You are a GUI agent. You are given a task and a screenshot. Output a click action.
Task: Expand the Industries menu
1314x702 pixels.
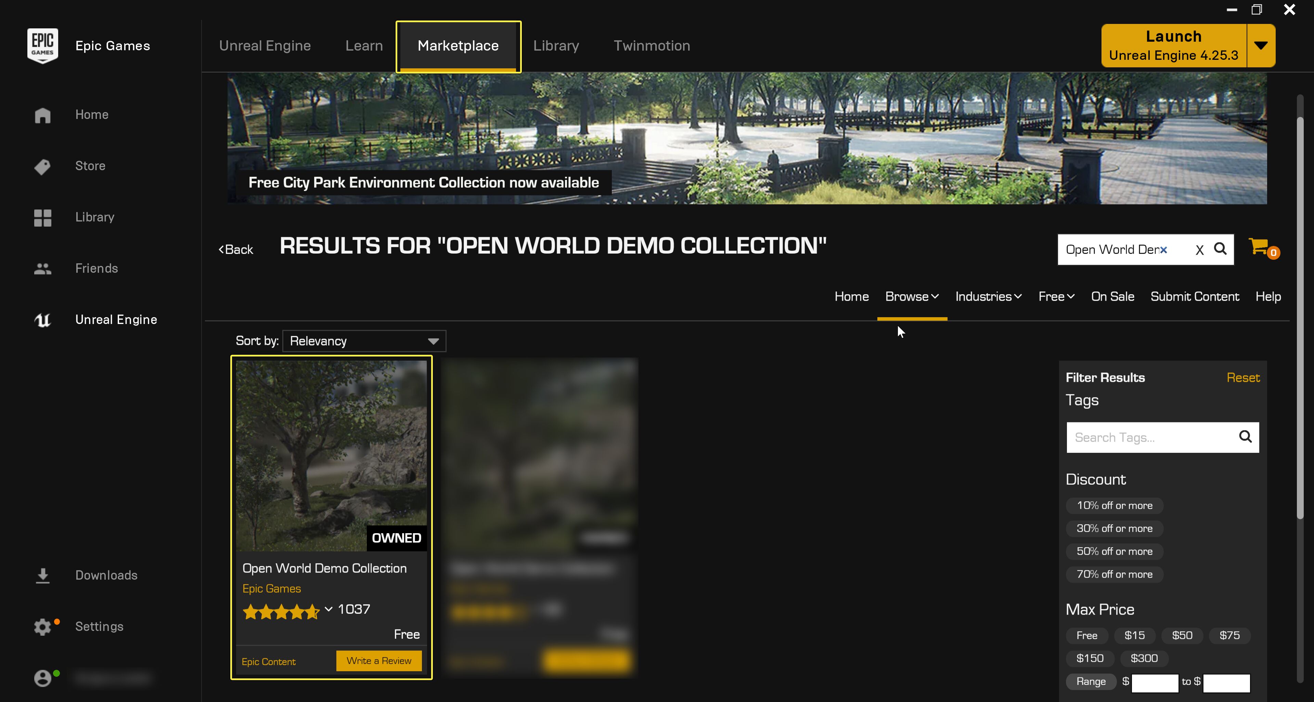click(988, 297)
